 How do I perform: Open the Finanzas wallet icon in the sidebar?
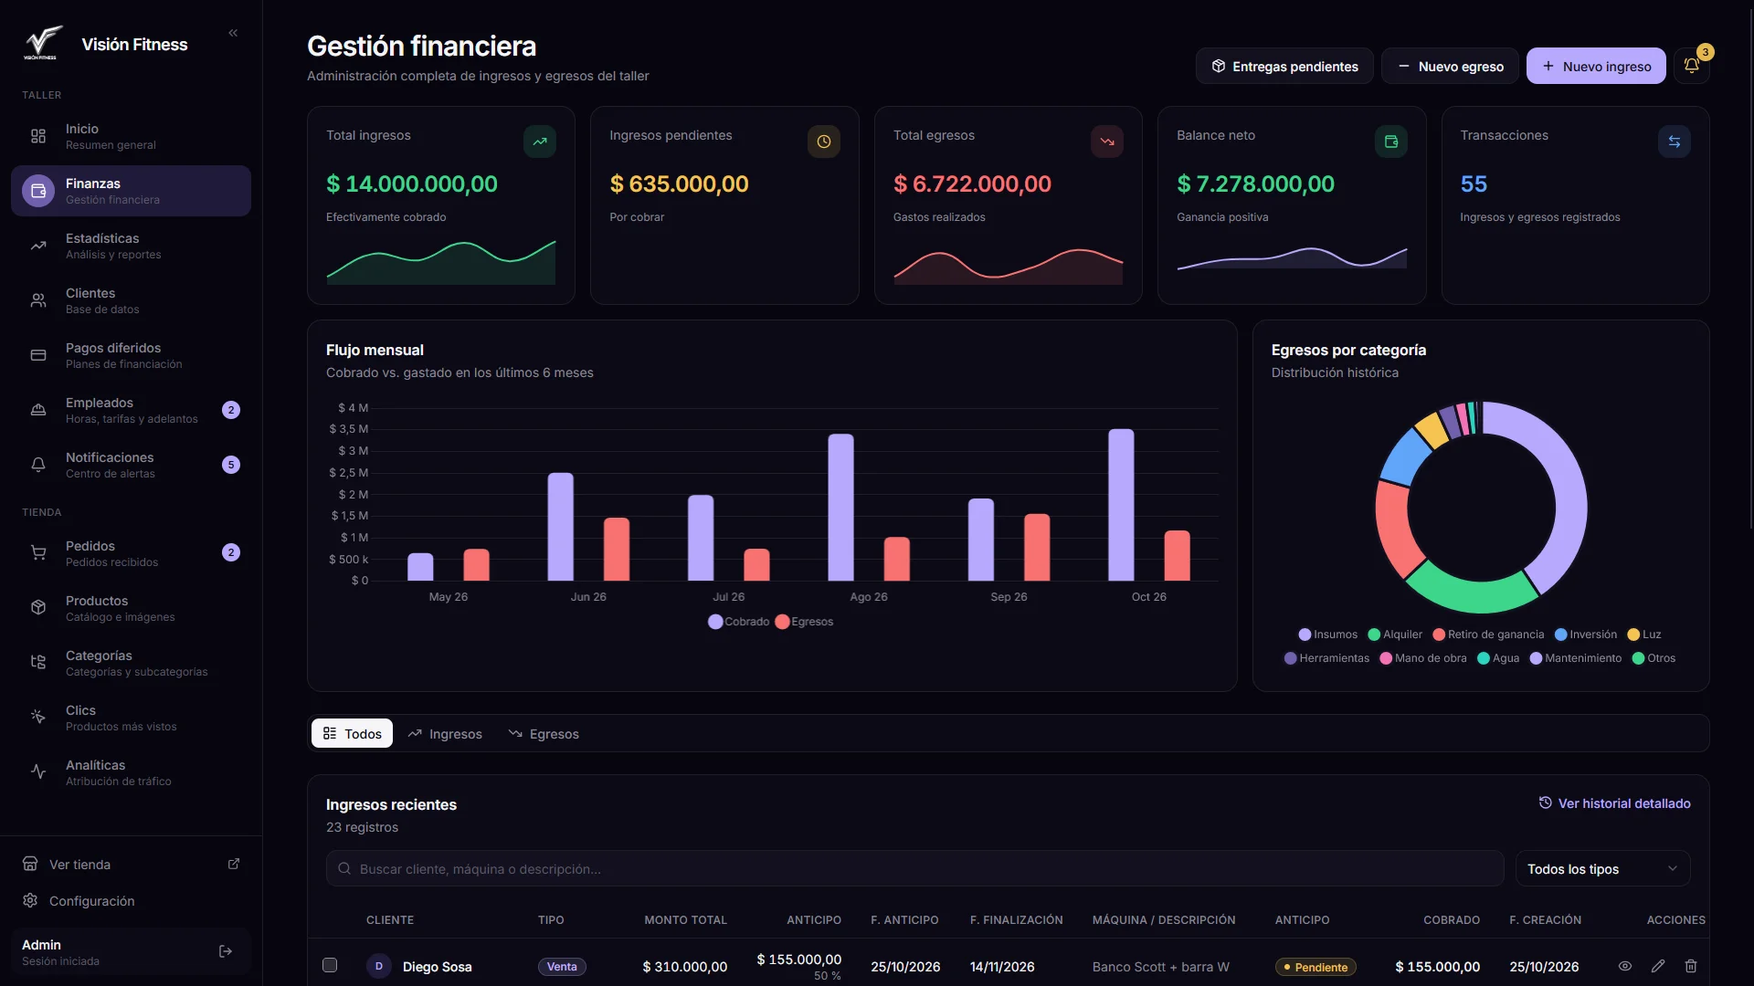[x=38, y=191]
